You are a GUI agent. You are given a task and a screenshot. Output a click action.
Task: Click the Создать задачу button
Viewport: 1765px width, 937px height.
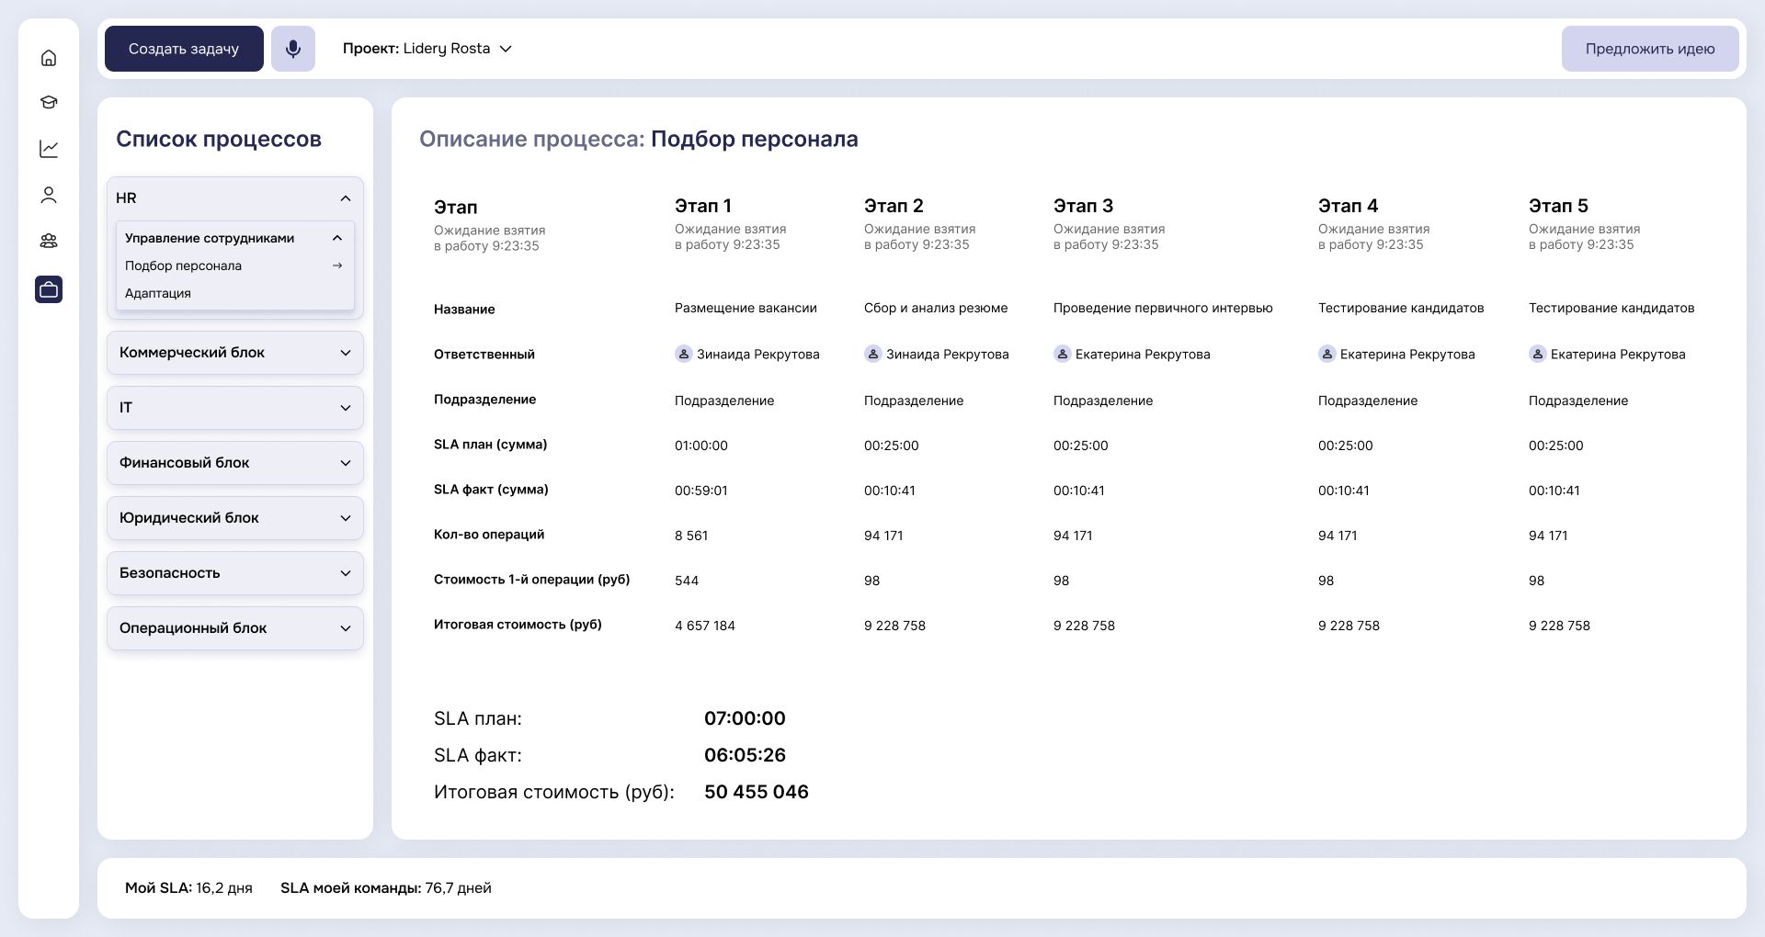coord(184,49)
